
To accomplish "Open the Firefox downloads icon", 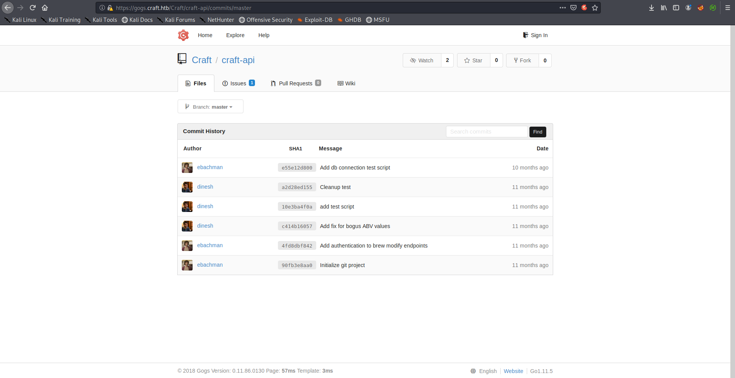I will click(x=651, y=8).
